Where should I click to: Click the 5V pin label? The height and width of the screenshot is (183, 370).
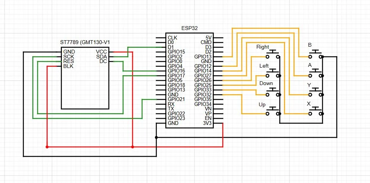209,38
